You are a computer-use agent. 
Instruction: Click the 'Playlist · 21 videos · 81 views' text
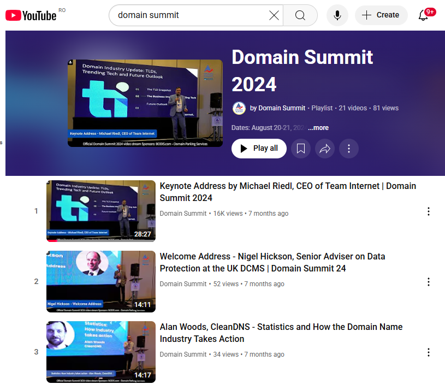(355, 108)
